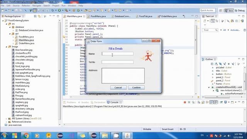Open the Problems tab

click(69, 102)
